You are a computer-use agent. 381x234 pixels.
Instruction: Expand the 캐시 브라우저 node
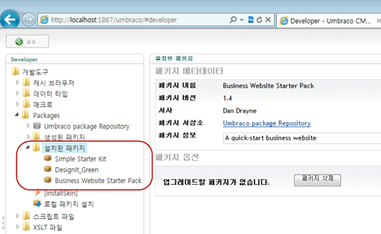pyautogui.click(x=17, y=82)
